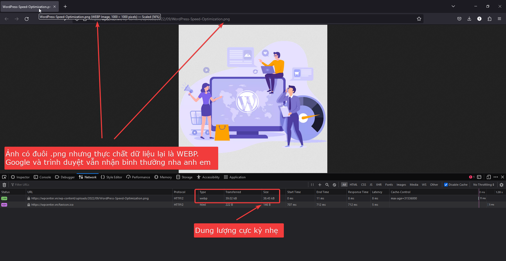Switch to the Inspector panel
The width and height of the screenshot is (506, 261).
coord(20,177)
